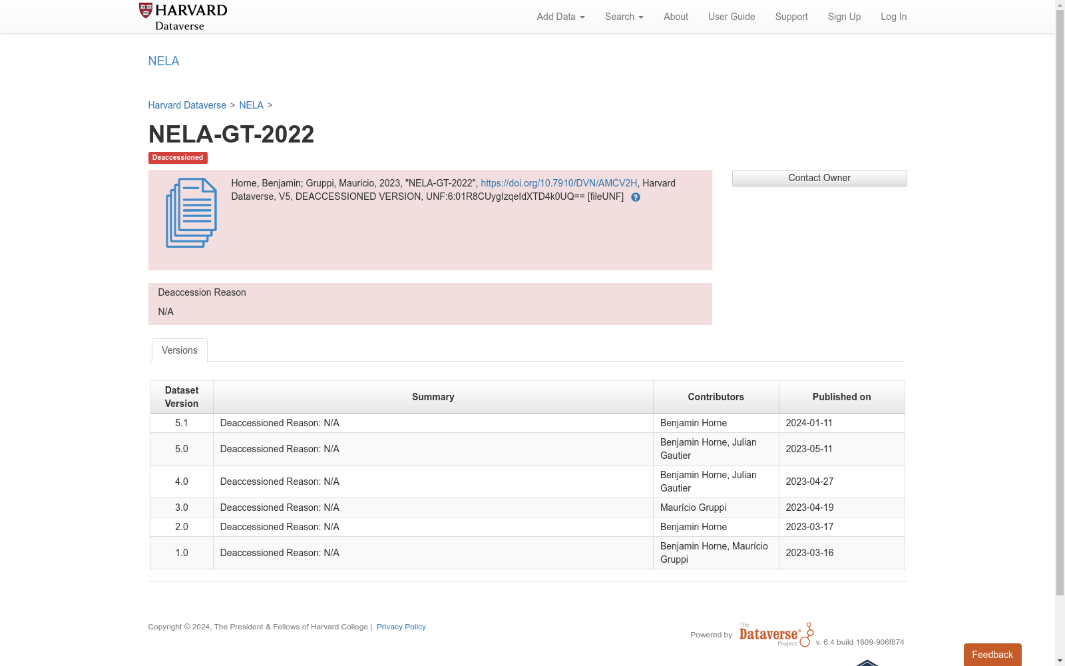This screenshot has width=1065, height=666.
Task: Click the Summary column header
Action: coord(433,397)
